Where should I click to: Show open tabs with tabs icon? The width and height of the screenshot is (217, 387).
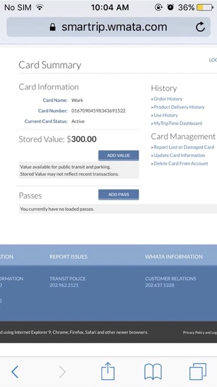(x=198, y=372)
